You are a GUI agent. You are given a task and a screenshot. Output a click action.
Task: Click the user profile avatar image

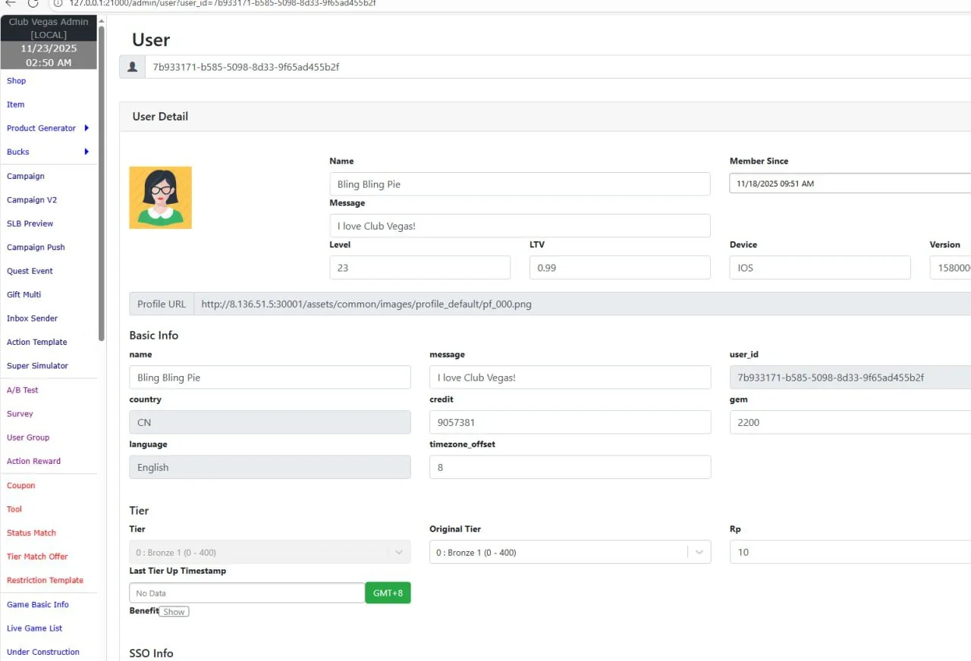coord(160,198)
